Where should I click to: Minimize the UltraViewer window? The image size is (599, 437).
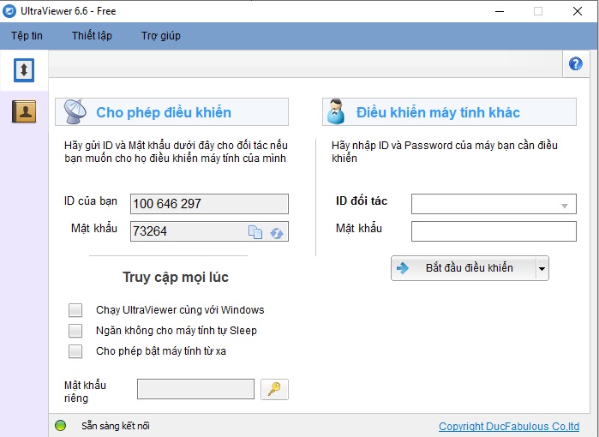(500, 11)
